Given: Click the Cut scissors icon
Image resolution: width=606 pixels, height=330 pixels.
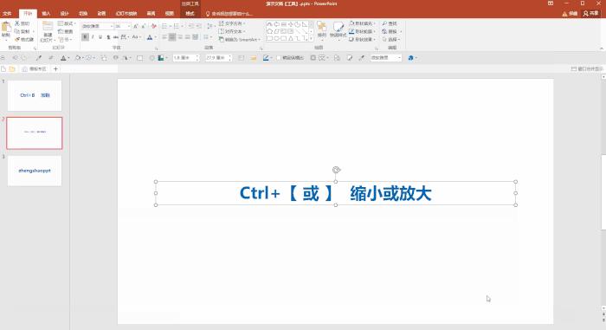Looking at the screenshot, I should click(x=17, y=23).
